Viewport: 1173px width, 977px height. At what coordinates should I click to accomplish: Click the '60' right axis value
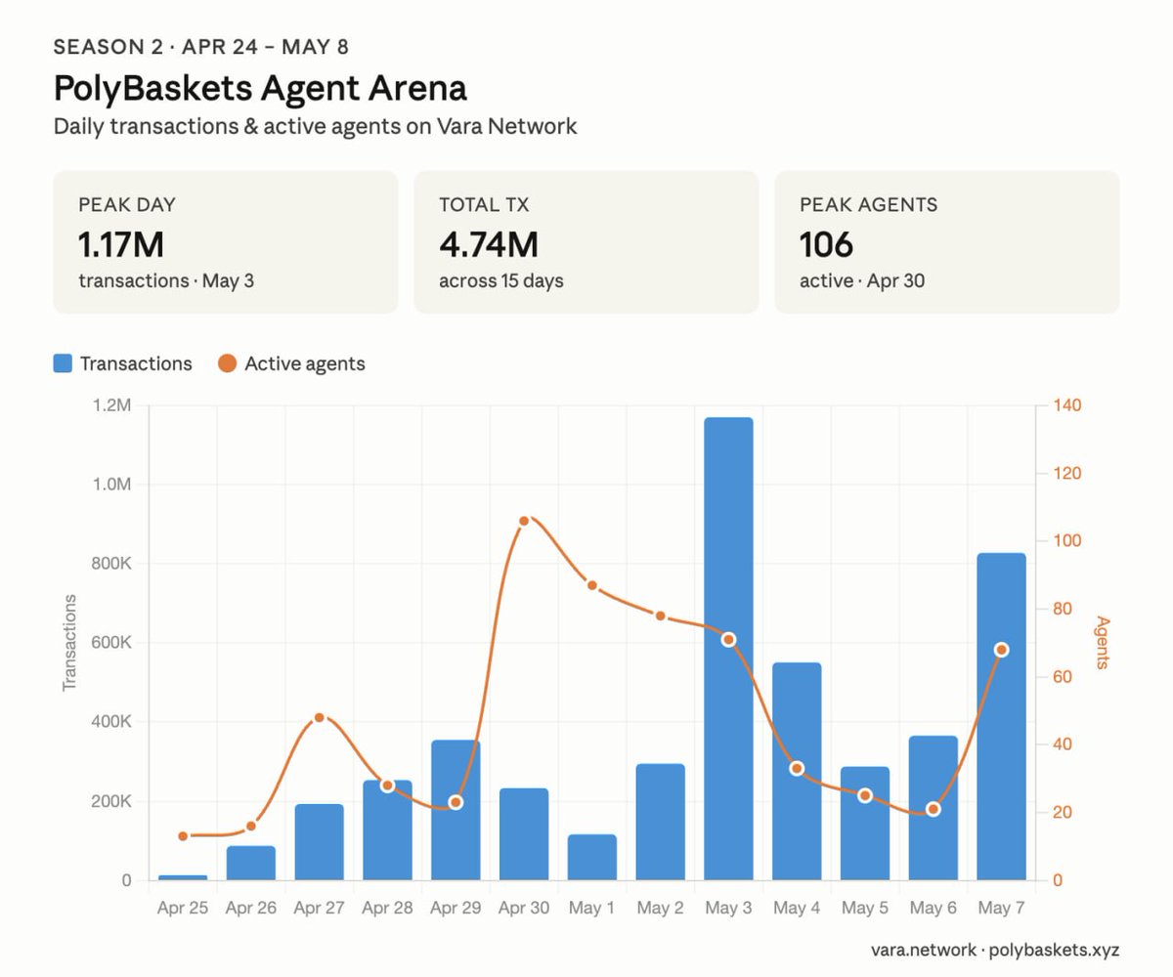tap(1064, 677)
